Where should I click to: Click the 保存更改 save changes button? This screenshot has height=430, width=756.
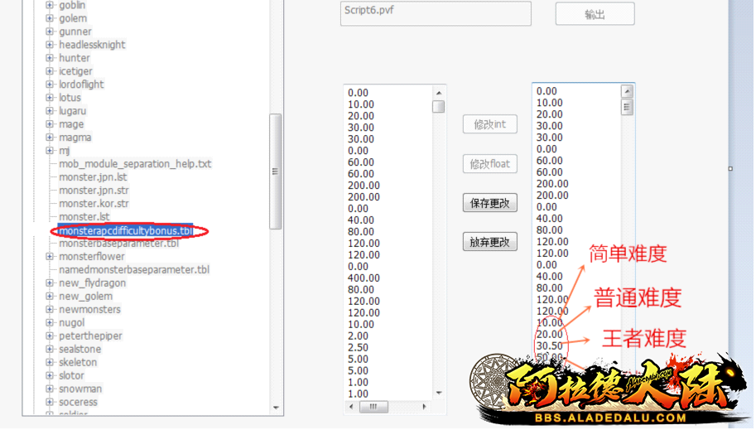point(490,203)
